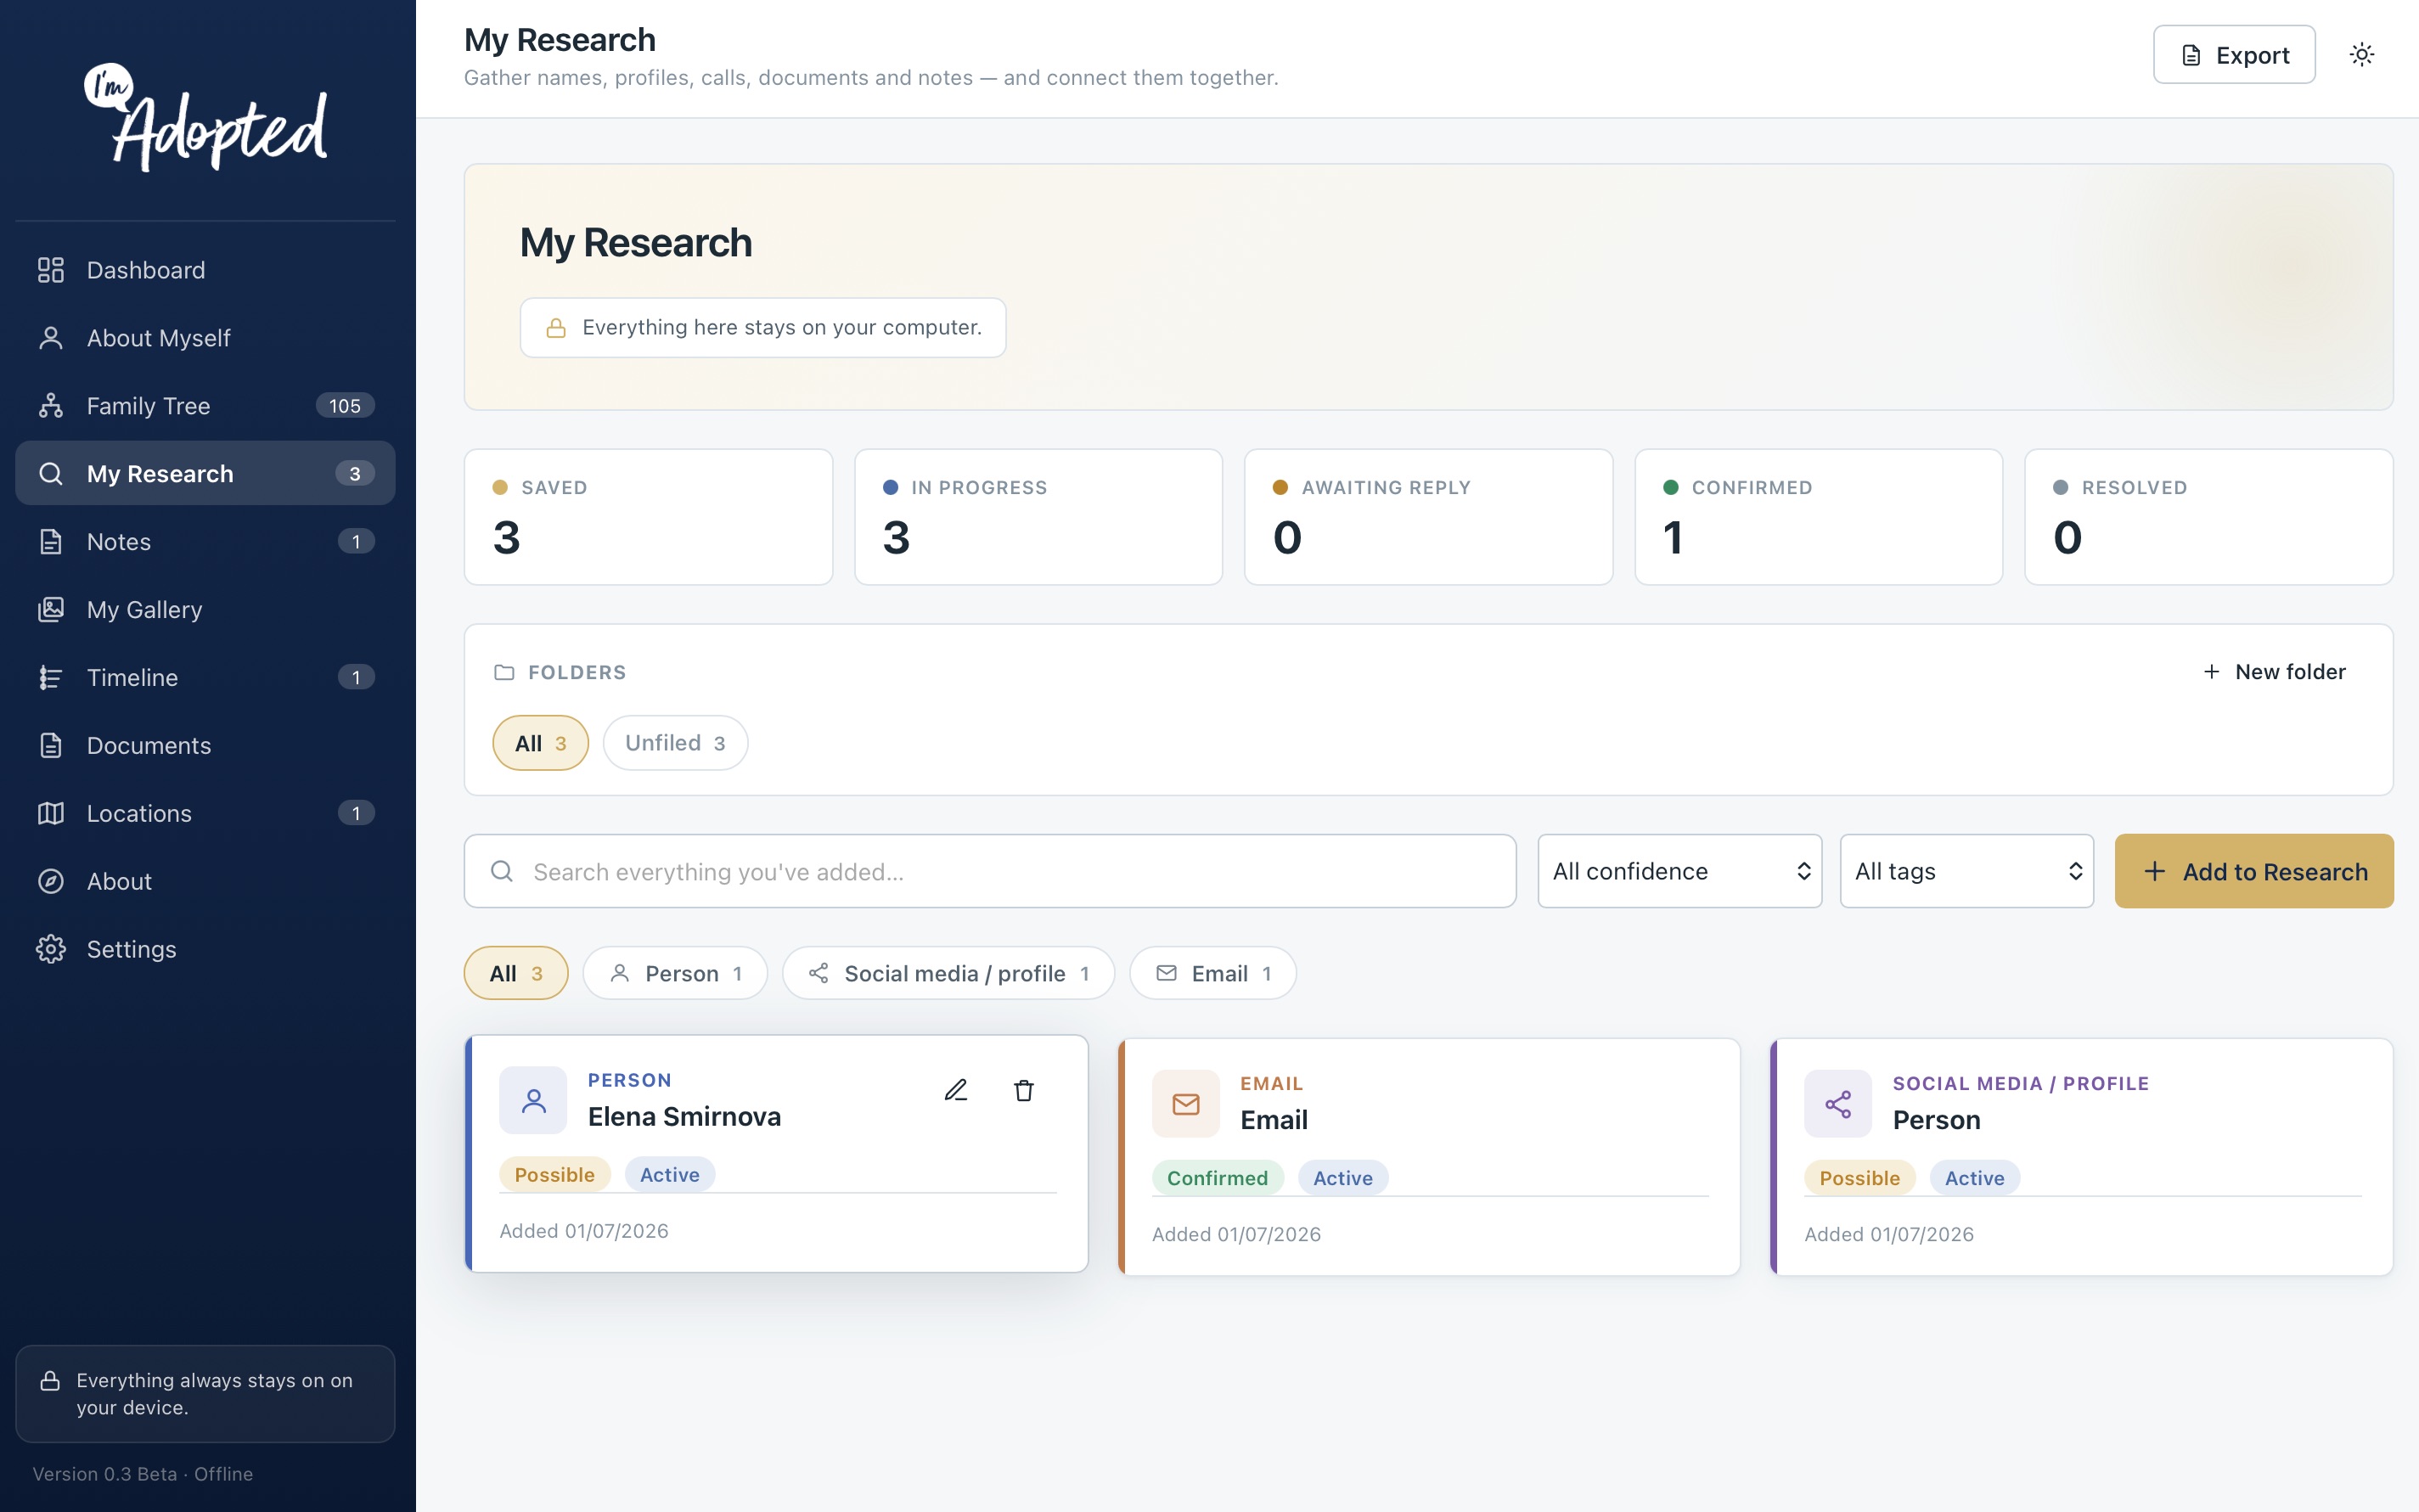
Task: Click Version 0.3 Beta · Offline text
Action: [142, 1474]
